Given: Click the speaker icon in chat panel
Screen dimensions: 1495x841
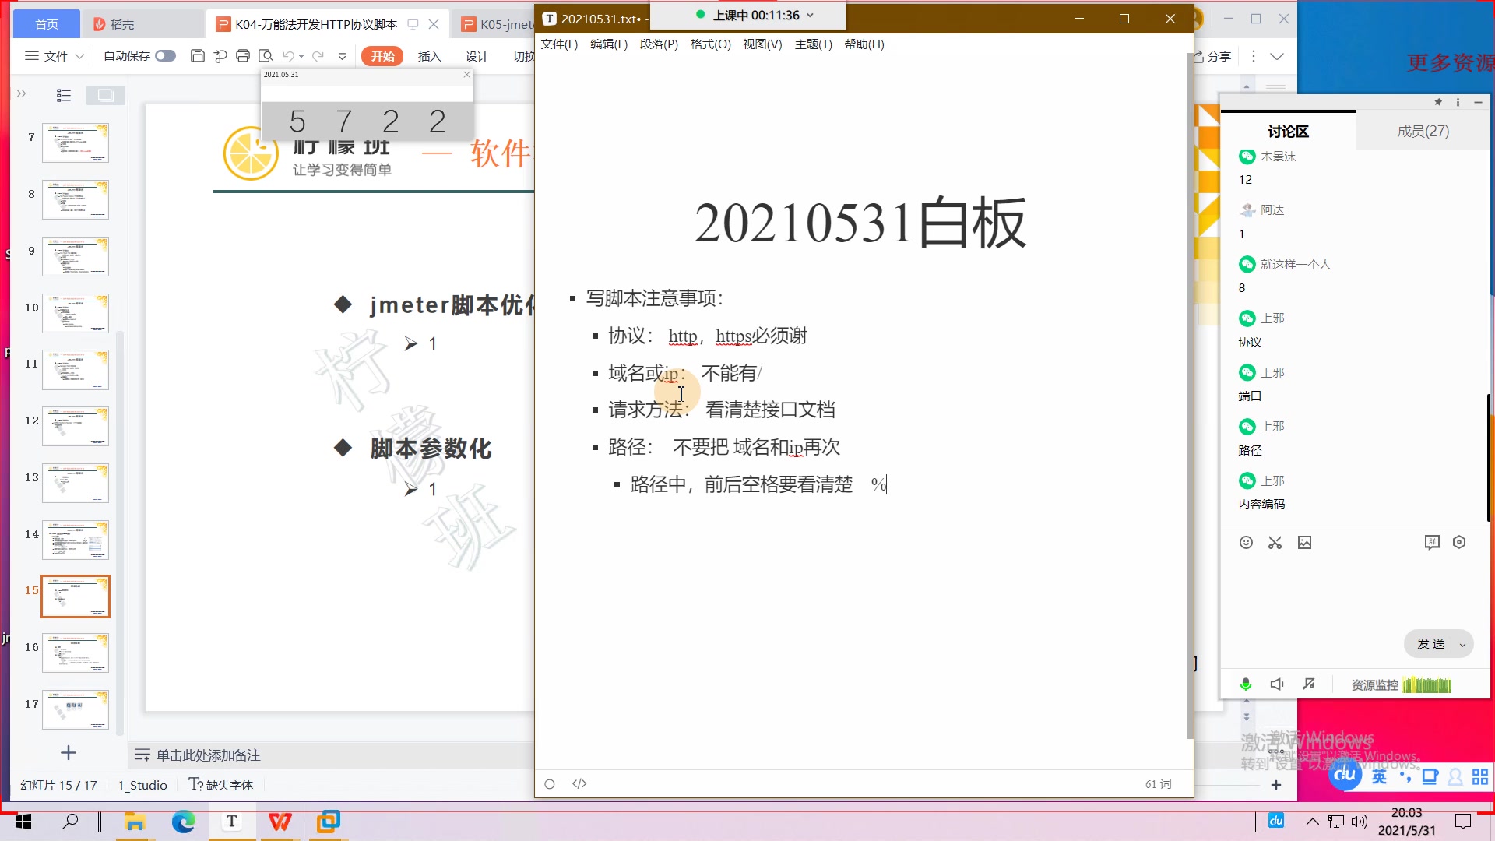Looking at the screenshot, I should coord(1276,684).
